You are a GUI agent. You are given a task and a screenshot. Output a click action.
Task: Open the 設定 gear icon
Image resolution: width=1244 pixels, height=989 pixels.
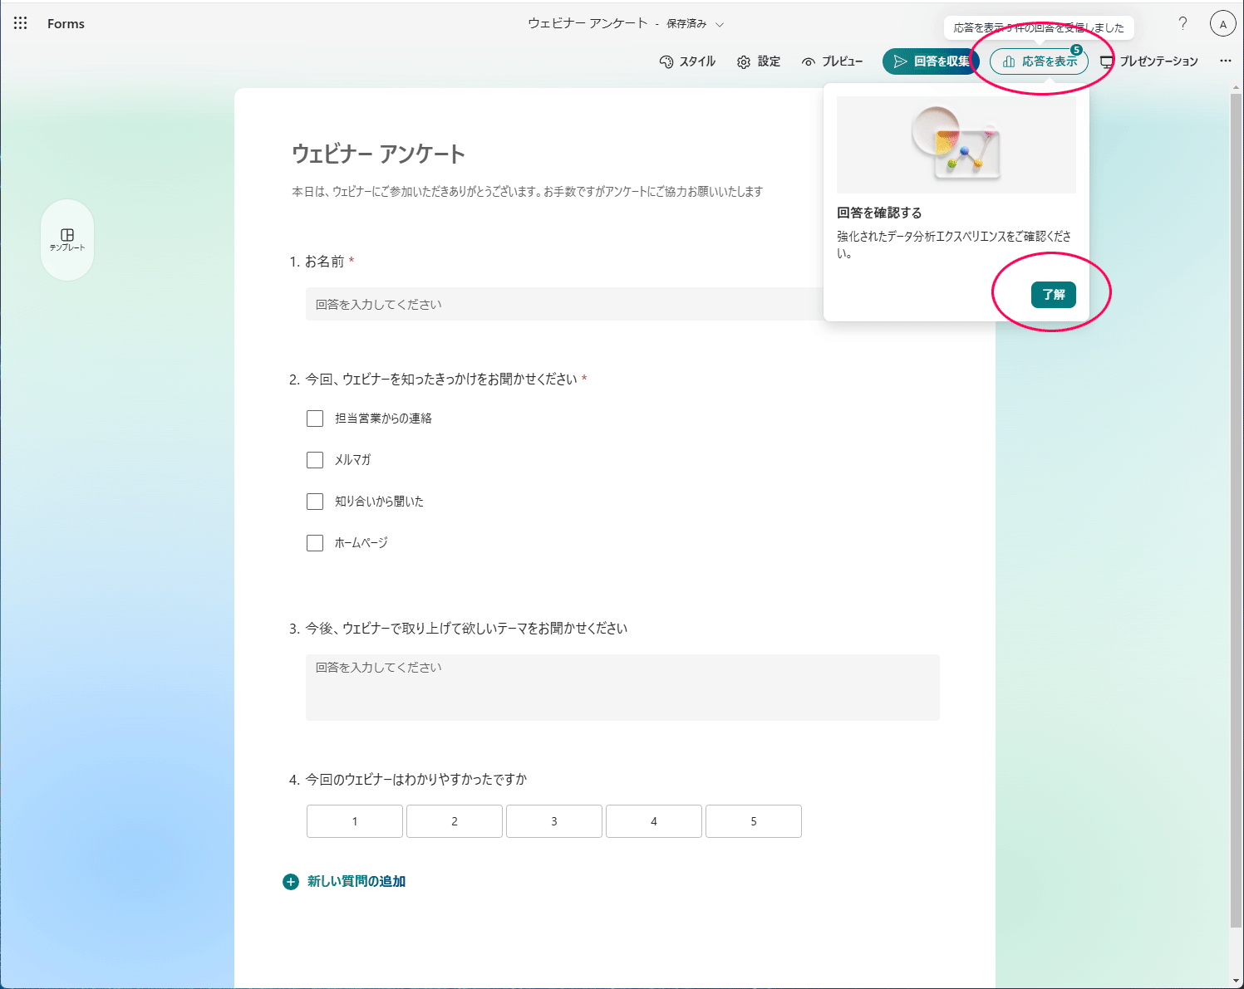coord(758,61)
